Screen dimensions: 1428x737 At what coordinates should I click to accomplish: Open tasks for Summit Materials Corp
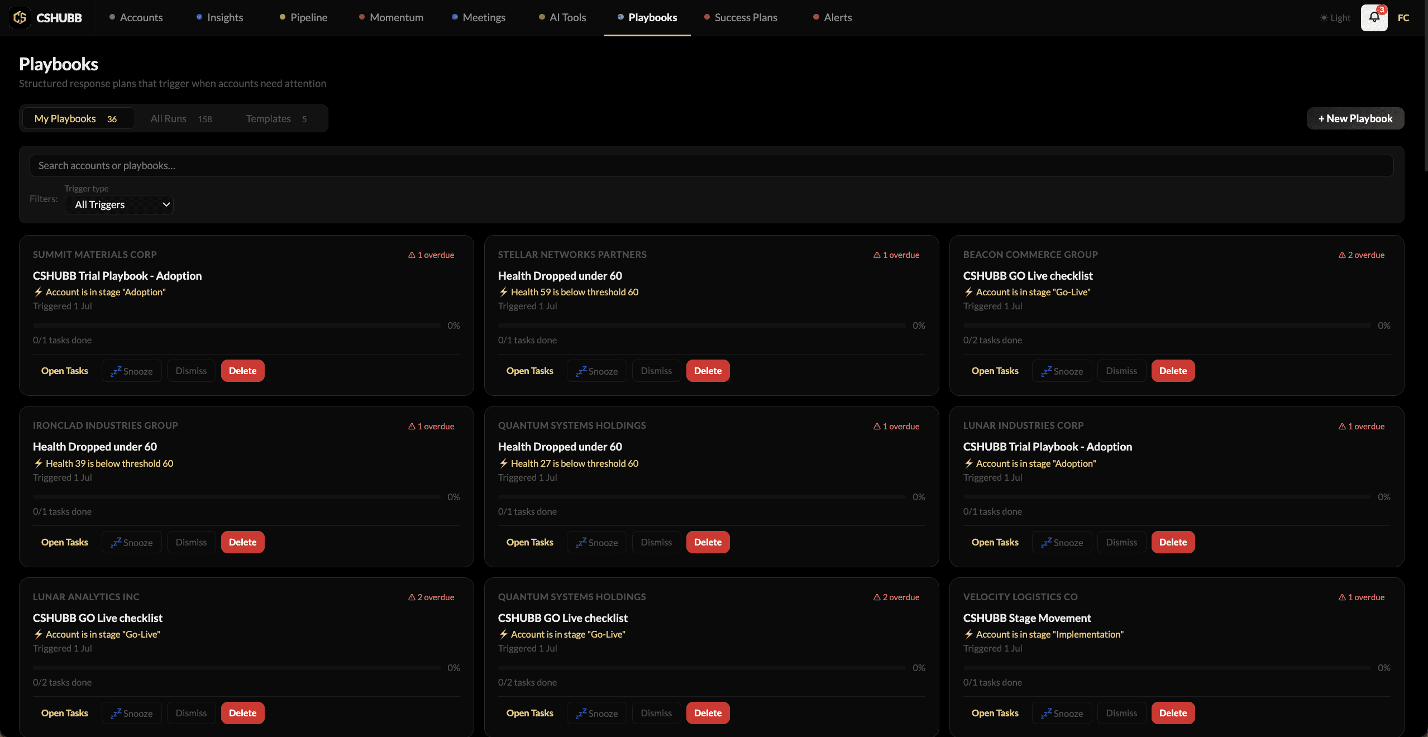coord(65,371)
